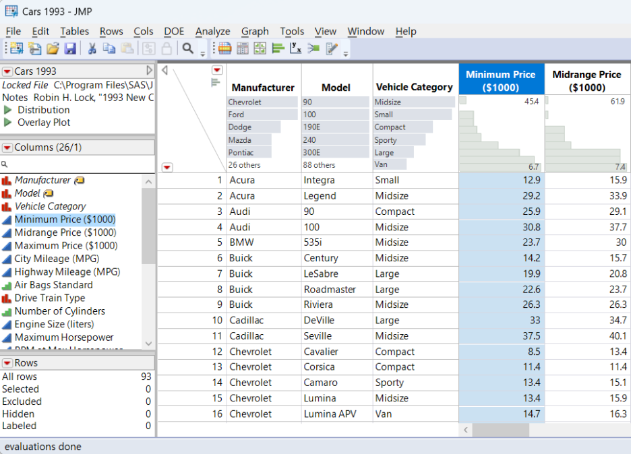Collapse the table panel using the gray arrow
Screen dimensions: 631x454
point(149,71)
